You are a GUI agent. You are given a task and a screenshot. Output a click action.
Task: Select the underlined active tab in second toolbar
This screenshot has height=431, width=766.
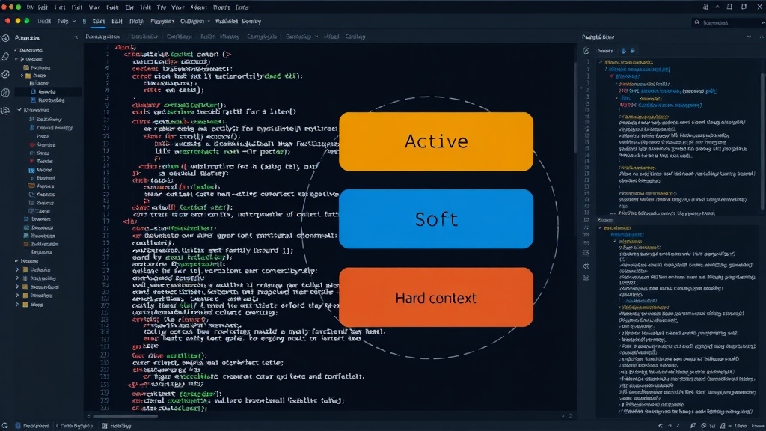(x=98, y=22)
